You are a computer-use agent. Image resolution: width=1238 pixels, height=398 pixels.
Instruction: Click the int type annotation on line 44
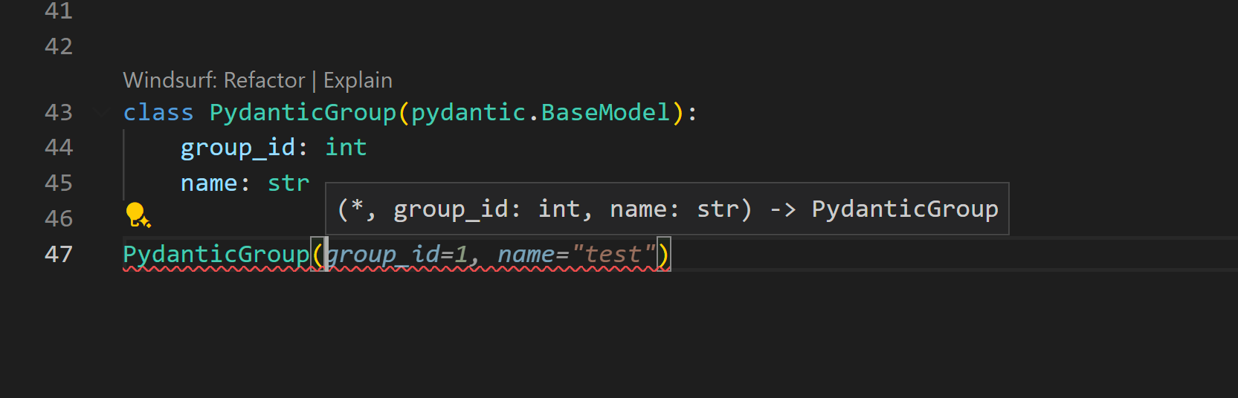346,147
